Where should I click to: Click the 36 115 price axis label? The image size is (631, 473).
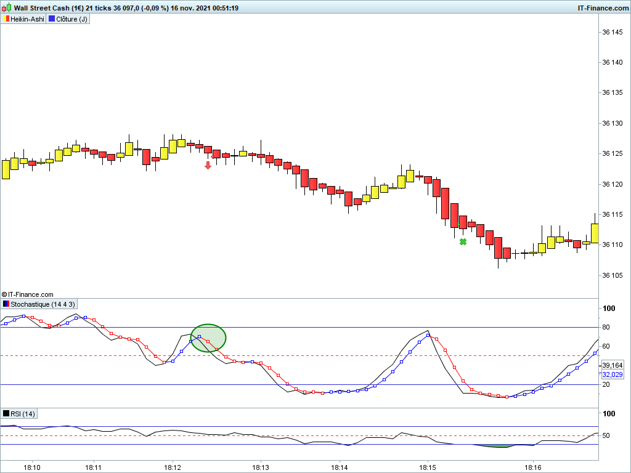point(613,214)
